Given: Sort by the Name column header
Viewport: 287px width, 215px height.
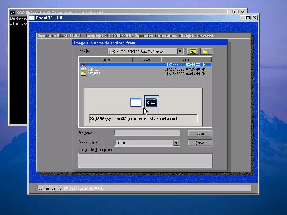Looking at the screenshot, I should coord(105,59).
